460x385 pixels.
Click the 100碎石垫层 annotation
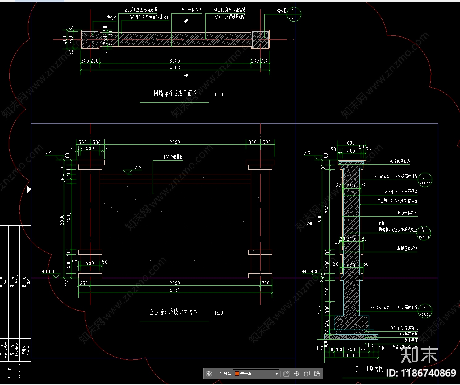click(407, 334)
